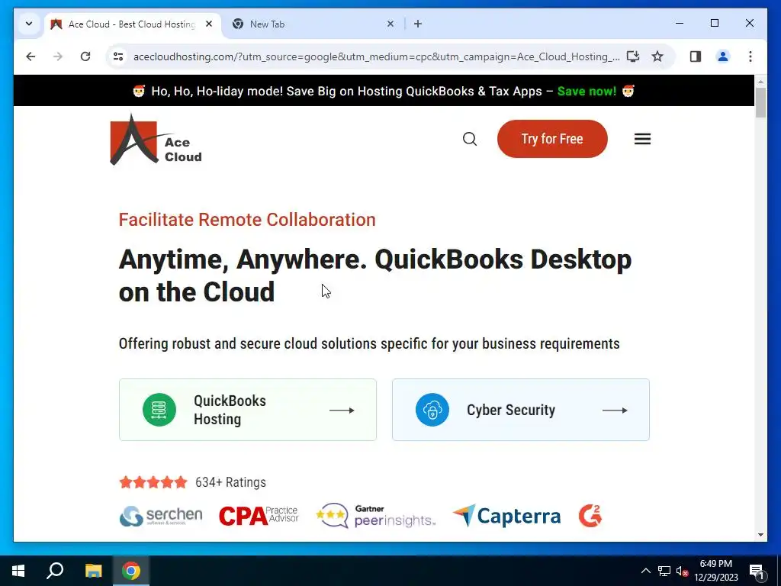Open the taskbar clock and date
The height and width of the screenshot is (586, 781).
[715, 571]
